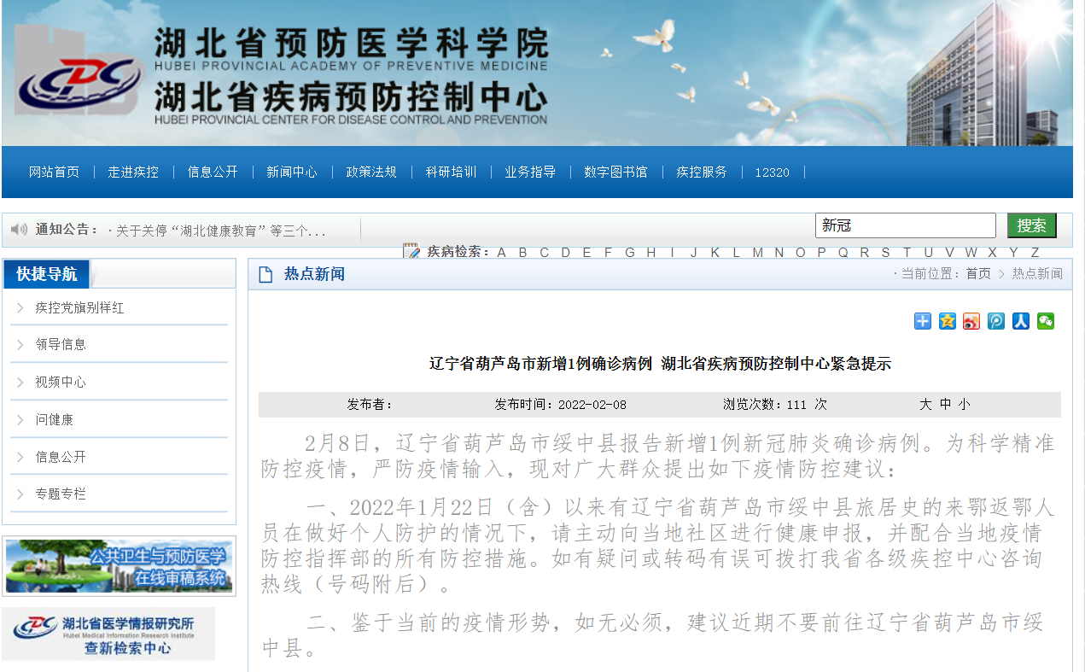The height and width of the screenshot is (672, 1085).
Task: Filter disease index by letter F
Action: (608, 252)
